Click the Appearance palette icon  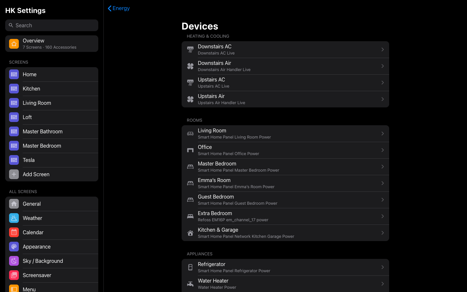point(14,247)
